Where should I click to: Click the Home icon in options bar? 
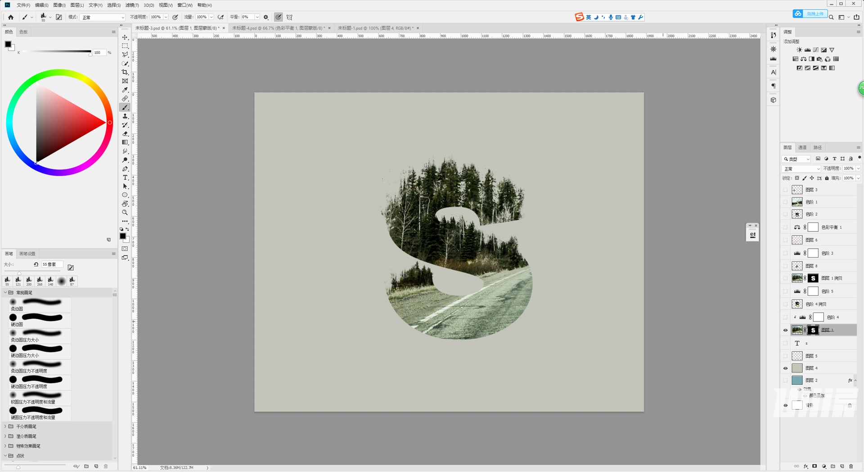[11, 17]
